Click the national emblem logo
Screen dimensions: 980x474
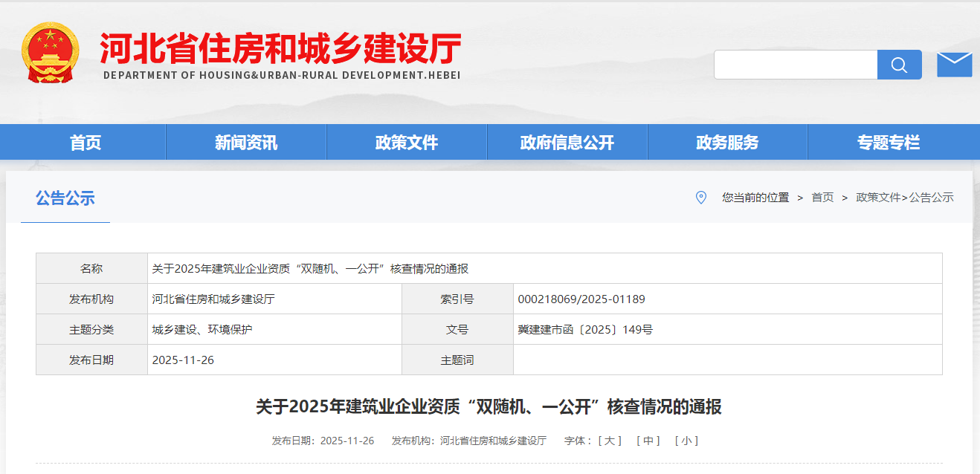50,53
